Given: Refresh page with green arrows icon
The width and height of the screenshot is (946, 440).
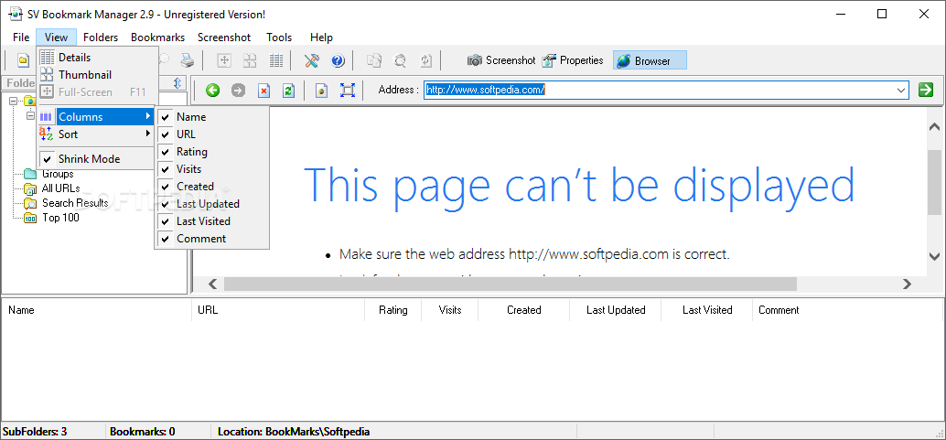Looking at the screenshot, I should click(288, 91).
